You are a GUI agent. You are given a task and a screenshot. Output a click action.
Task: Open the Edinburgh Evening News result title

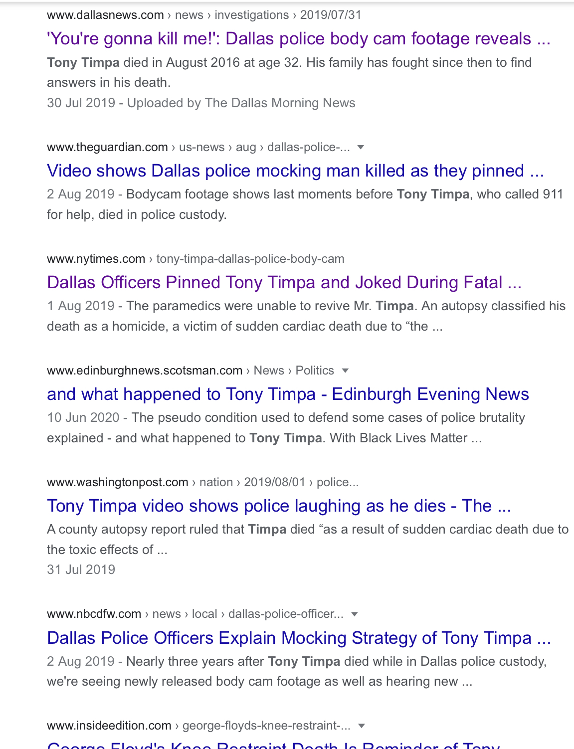[x=288, y=394]
